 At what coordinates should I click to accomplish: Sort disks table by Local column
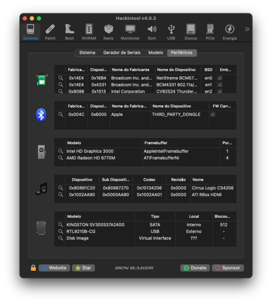tap(194, 216)
